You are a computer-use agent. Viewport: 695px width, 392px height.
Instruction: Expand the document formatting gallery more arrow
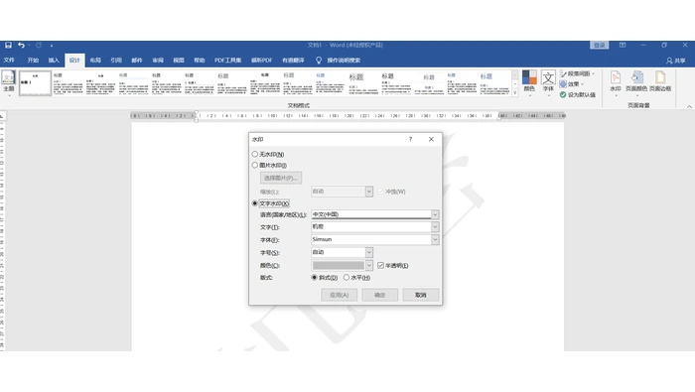tap(514, 93)
